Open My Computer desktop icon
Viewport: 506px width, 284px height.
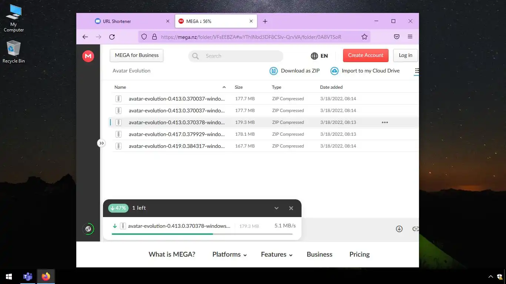(x=14, y=18)
